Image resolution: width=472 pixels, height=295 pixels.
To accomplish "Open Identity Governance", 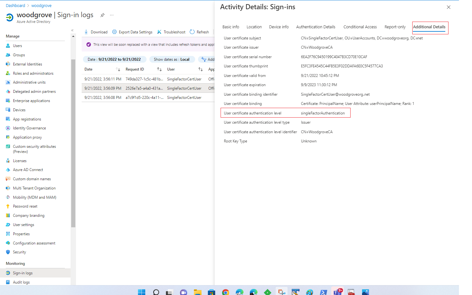I will pos(29,128).
